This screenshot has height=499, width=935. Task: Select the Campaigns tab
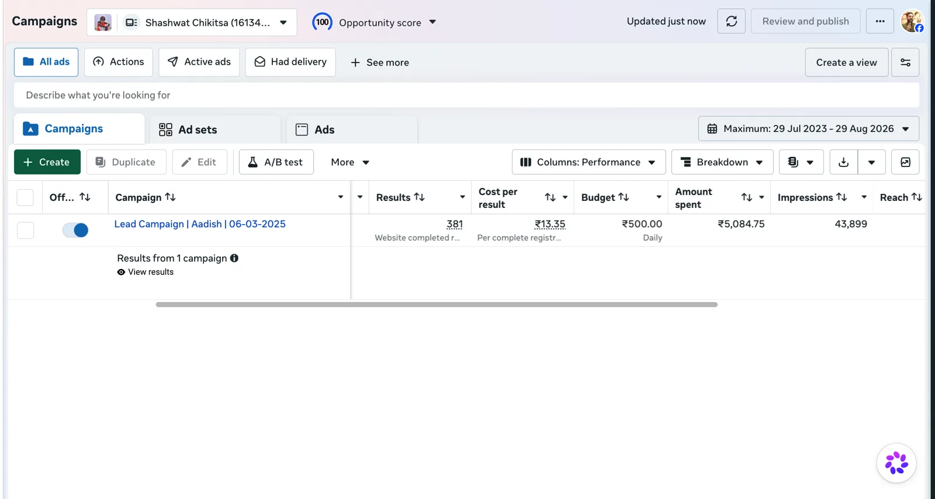[79, 129]
